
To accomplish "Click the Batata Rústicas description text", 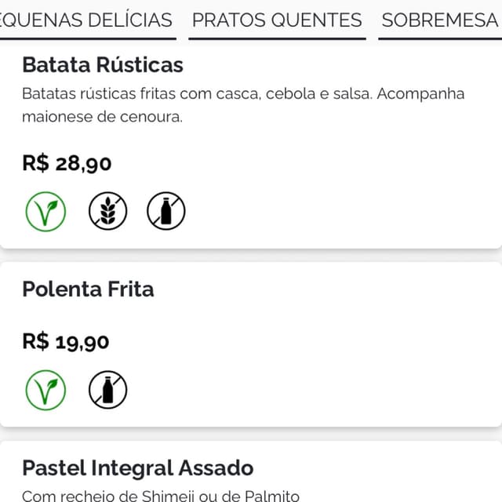I will click(243, 105).
